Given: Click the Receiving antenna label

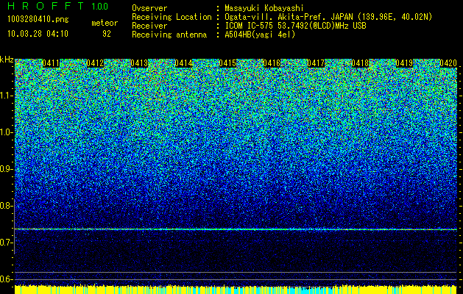Looking at the screenshot, I should click(x=169, y=35).
